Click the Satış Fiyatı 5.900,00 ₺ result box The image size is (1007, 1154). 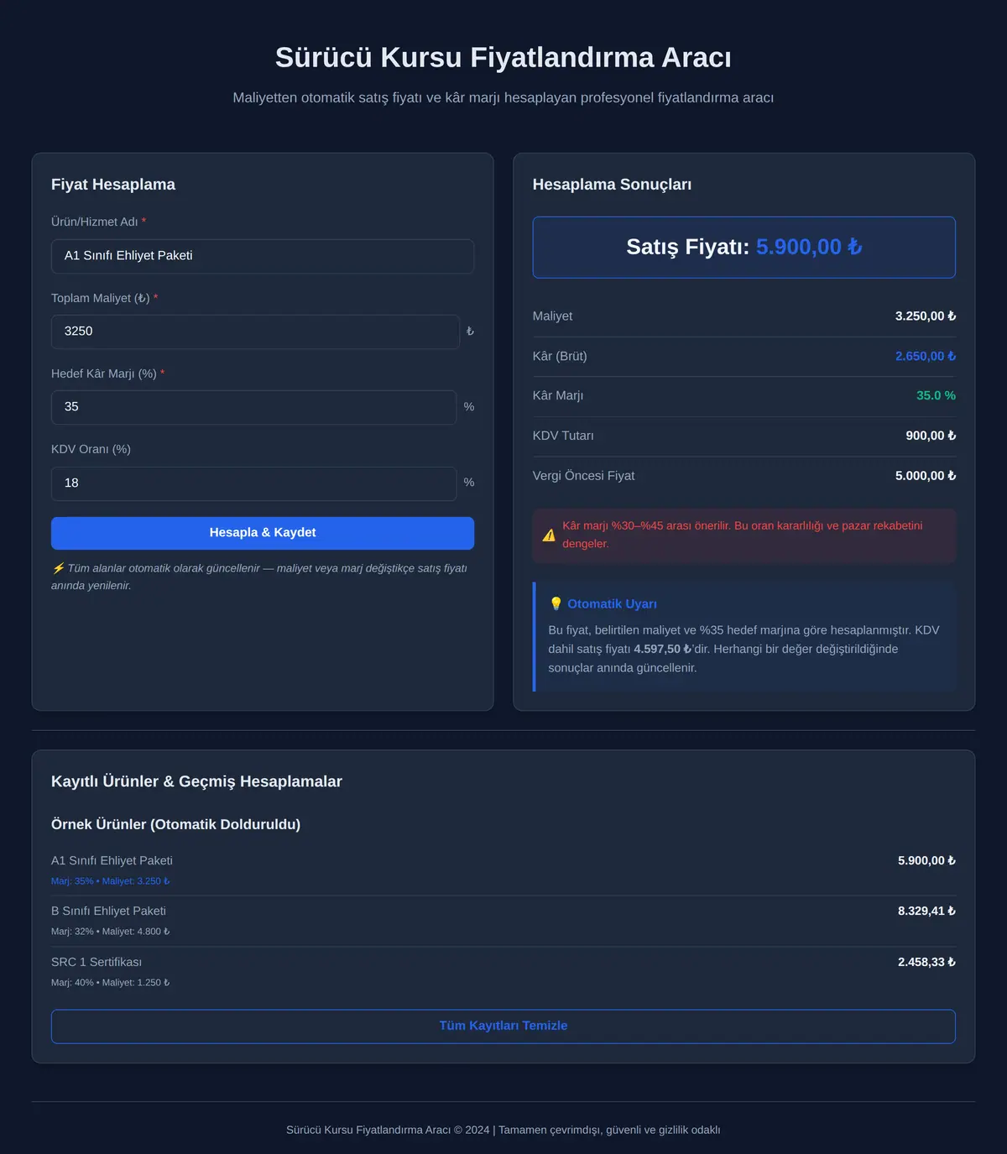744,248
